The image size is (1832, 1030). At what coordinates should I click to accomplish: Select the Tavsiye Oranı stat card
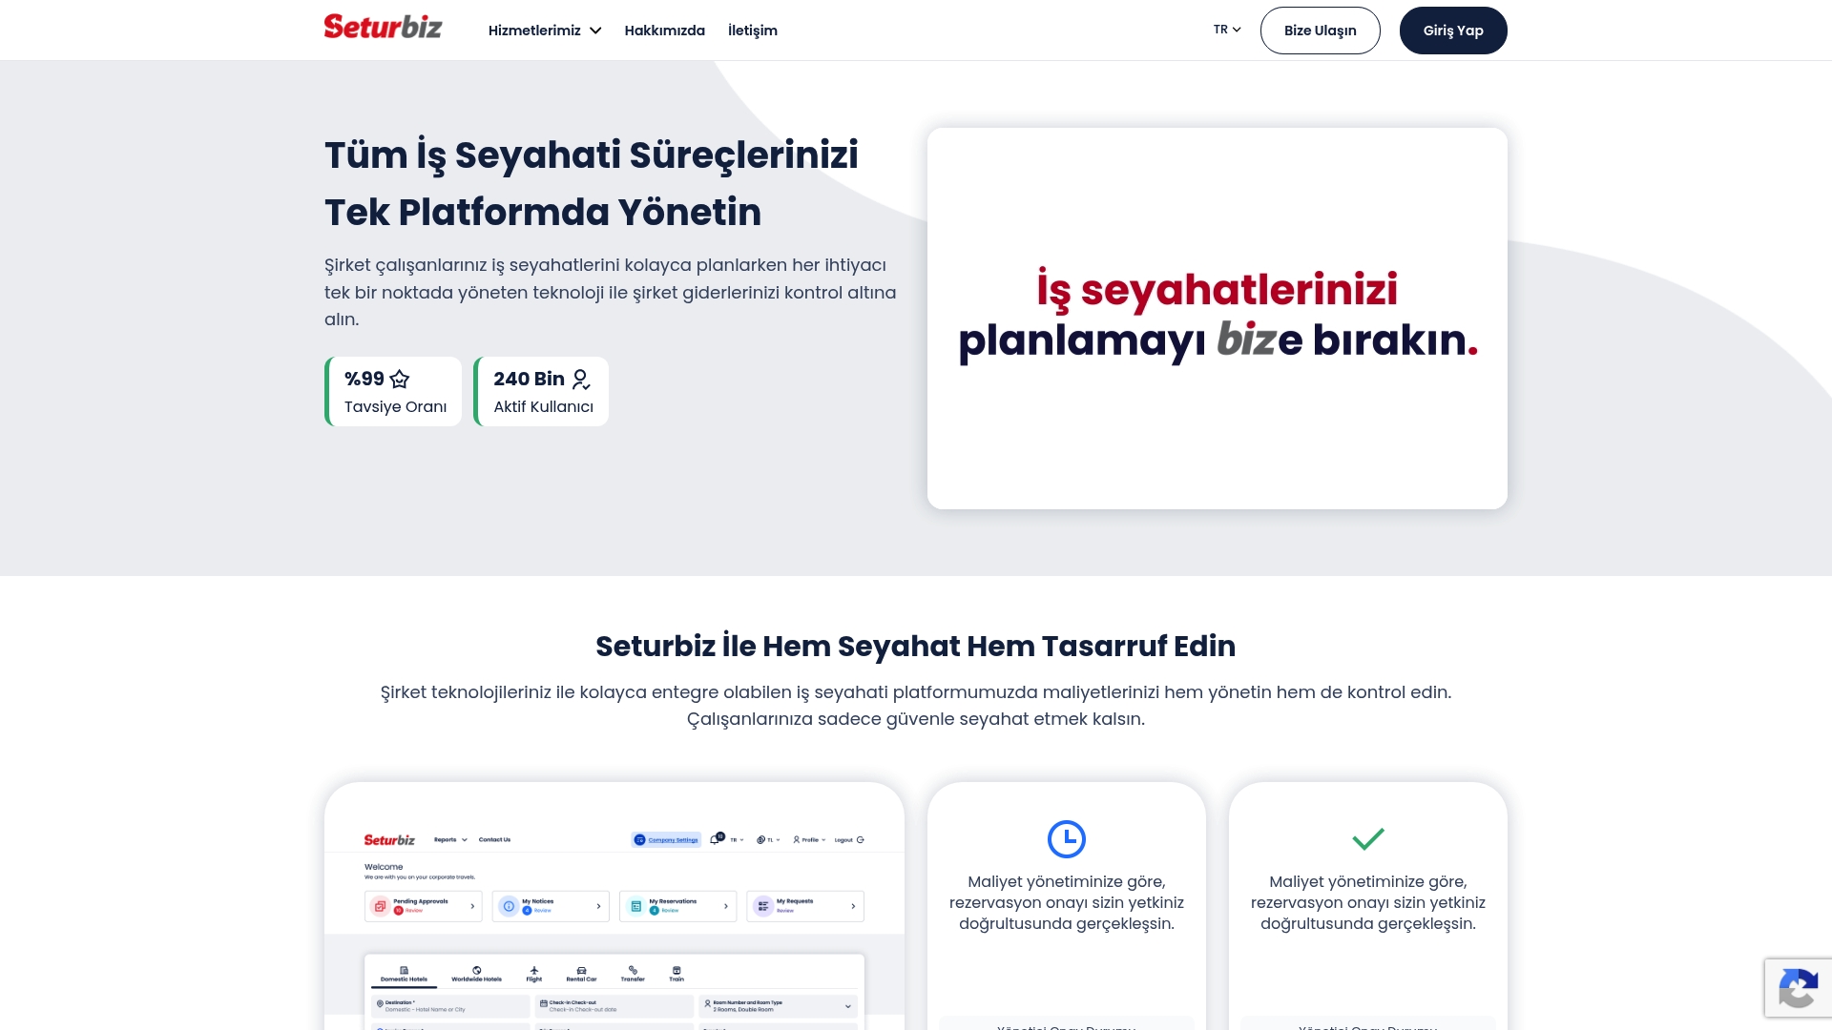393,392
